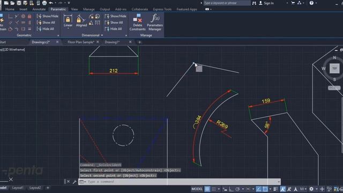The width and height of the screenshot is (343, 193).
Task: Open the Insert ribbon tab
Action: point(23,9)
